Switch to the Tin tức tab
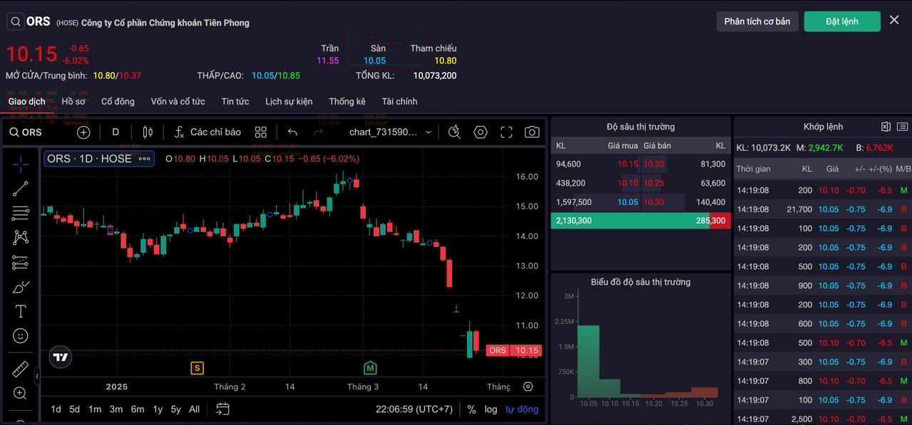This screenshot has width=912, height=425. (235, 102)
